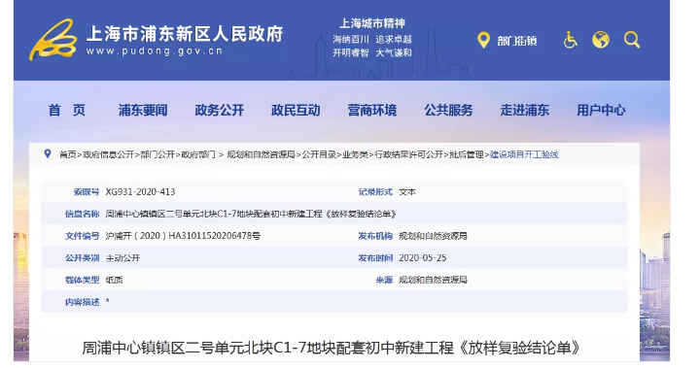The height and width of the screenshot is (368, 700).
Task: Click www.pudong.gov.cn URL text
Action: (154, 51)
